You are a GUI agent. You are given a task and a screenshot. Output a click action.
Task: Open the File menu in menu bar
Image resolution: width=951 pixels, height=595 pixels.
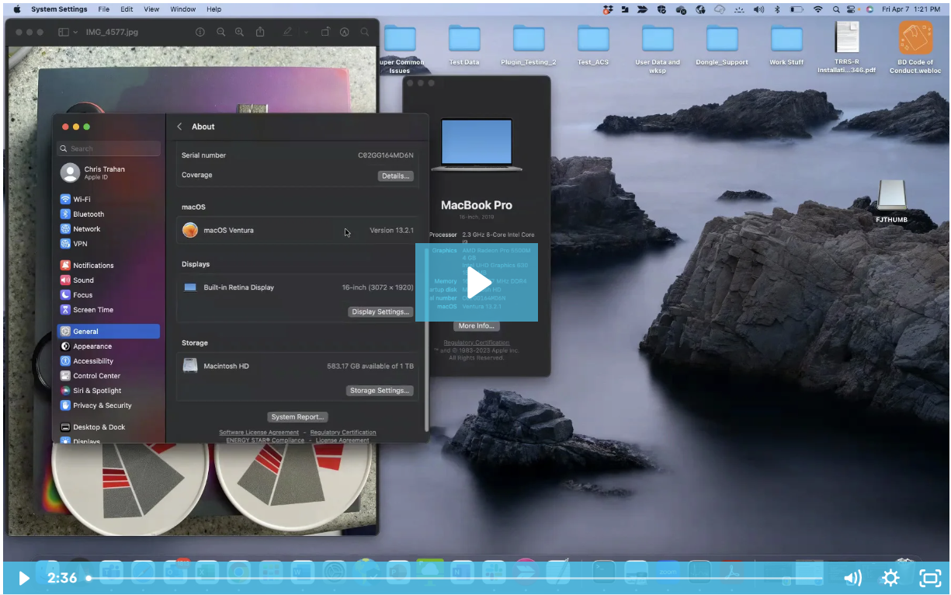click(104, 9)
